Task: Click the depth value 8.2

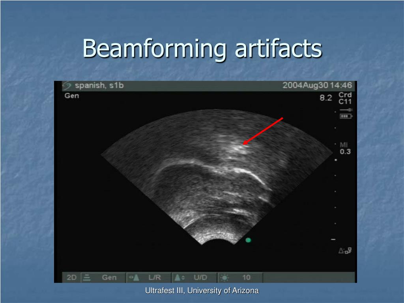Action: [x=325, y=98]
